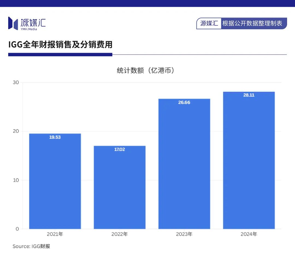
Task: Click the title IGG全年财报销售及分销费用
Action: click(x=60, y=45)
